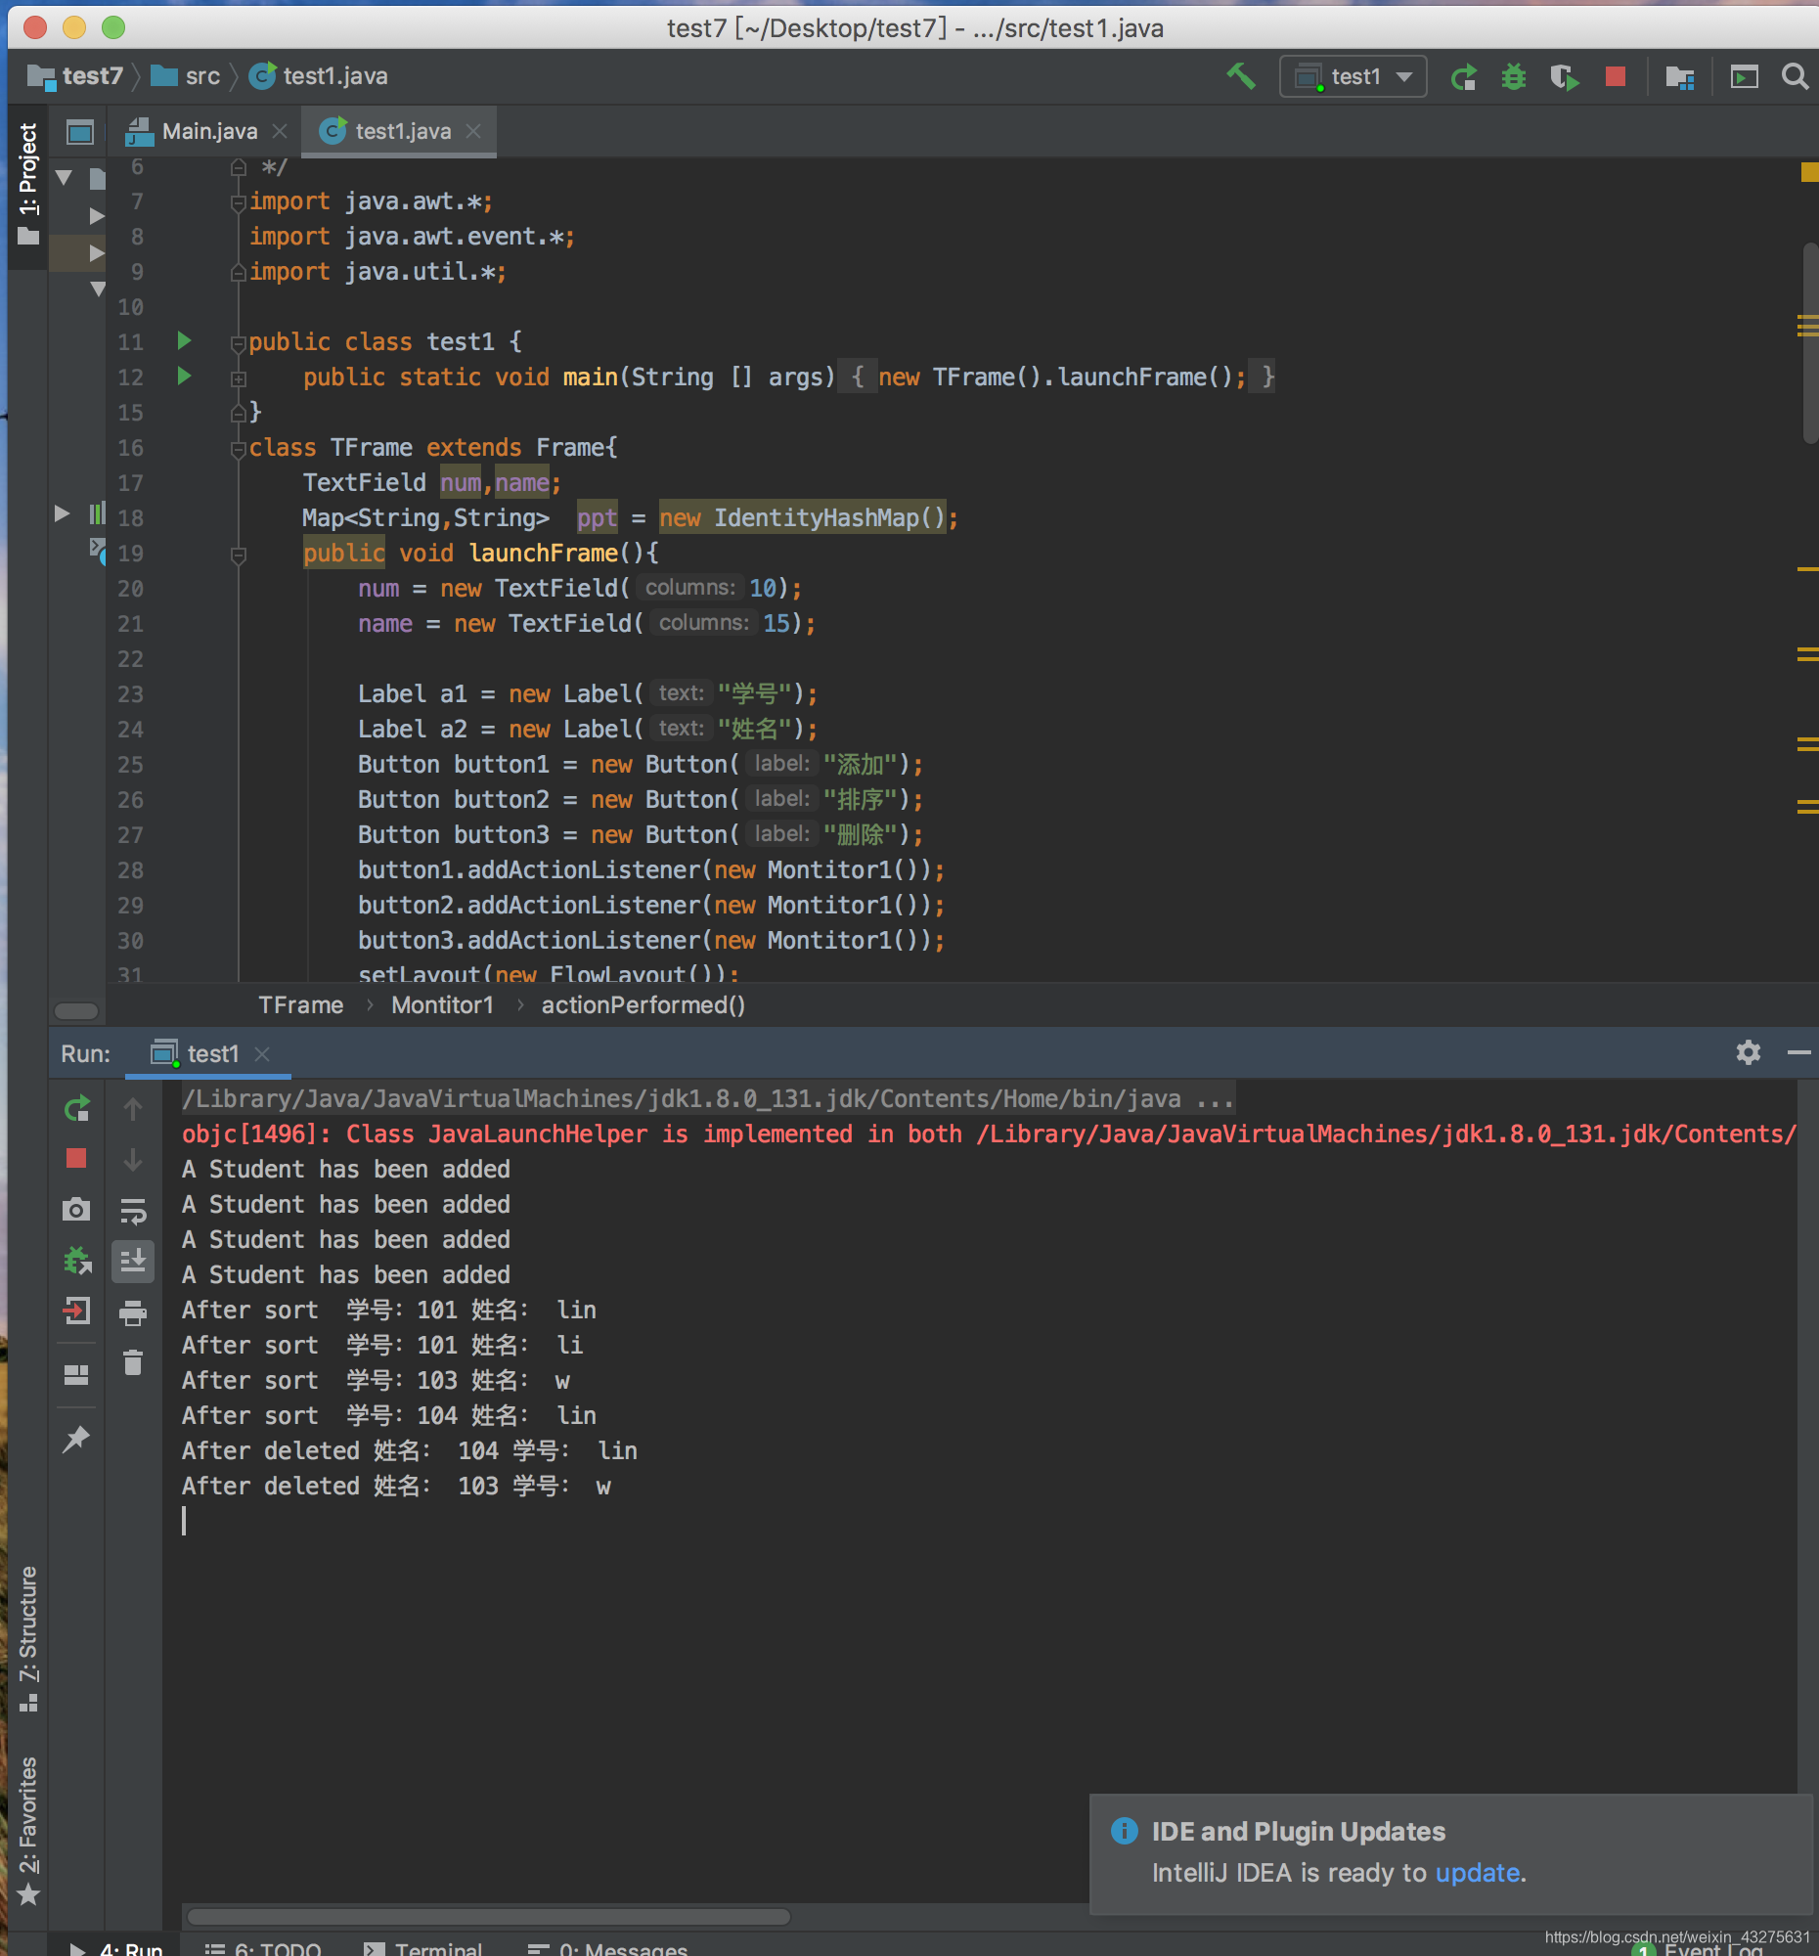Hide the Run tool window
The height and width of the screenshot is (1956, 1819).
[x=1798, y=1052]
